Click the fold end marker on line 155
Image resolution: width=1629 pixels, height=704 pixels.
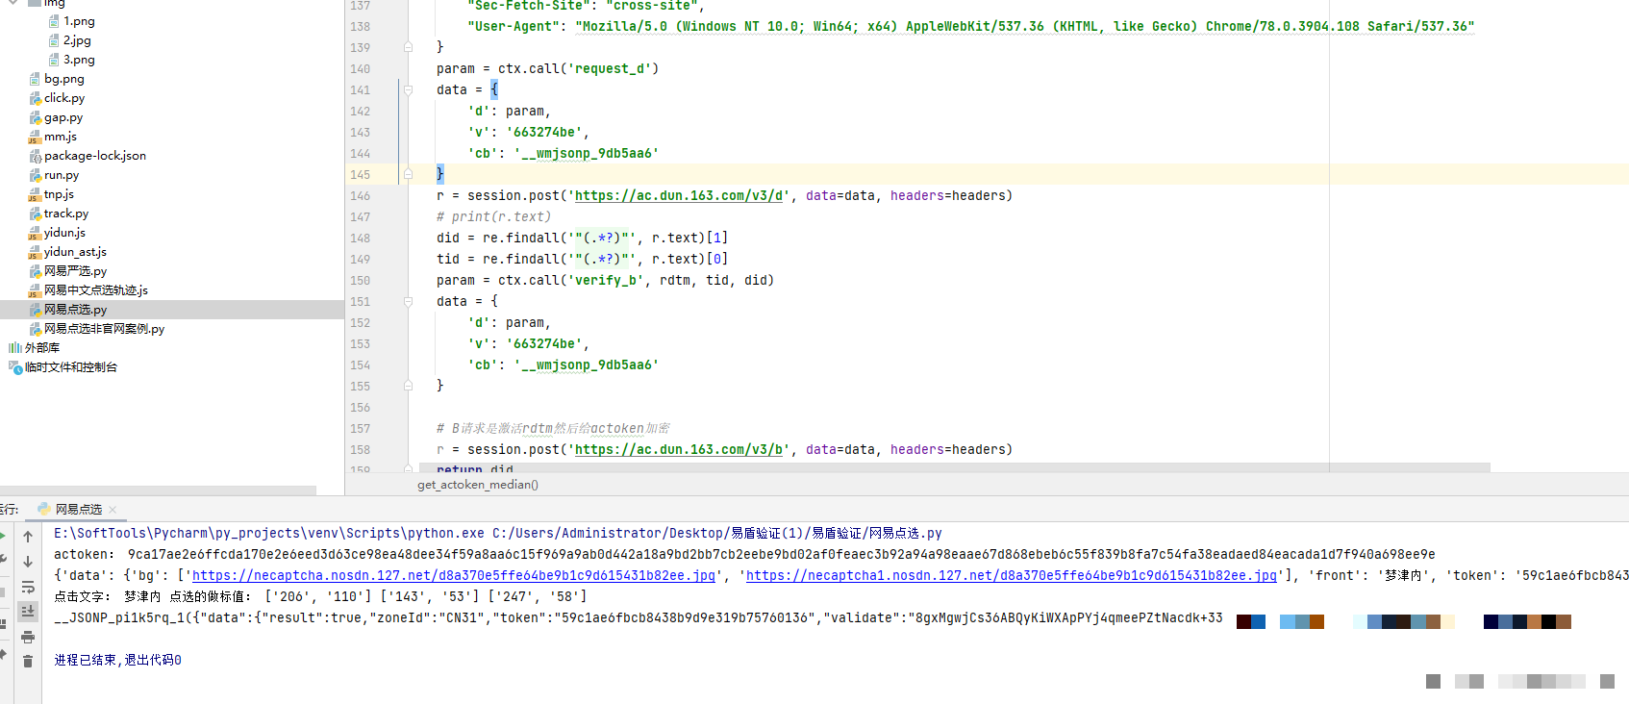point(408,386)
